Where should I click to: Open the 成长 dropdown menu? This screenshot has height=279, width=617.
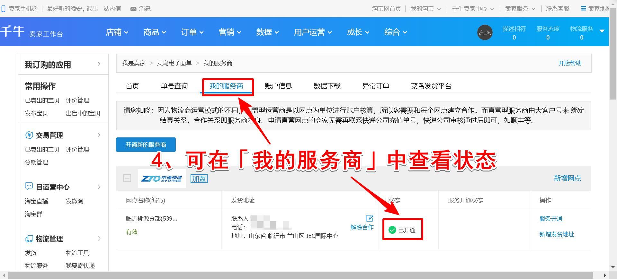tap(358, 32)
